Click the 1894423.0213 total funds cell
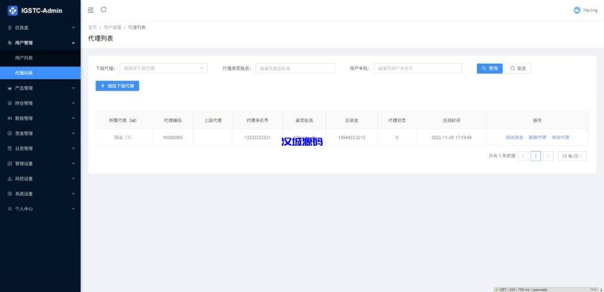The width and height of the screenshot is (604, 292). click(352, 137)
